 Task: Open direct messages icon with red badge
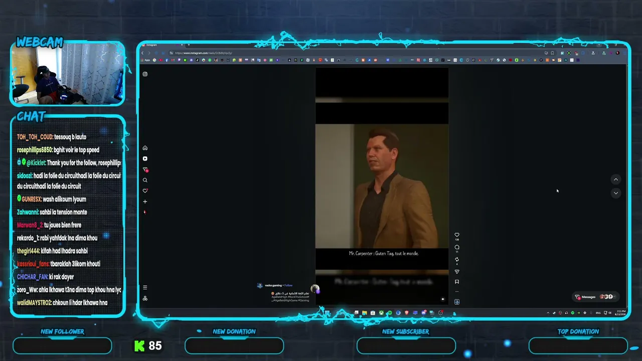click(145, 169)
